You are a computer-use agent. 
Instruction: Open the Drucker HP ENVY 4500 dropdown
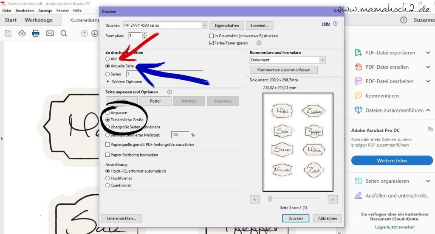click(x=205, y=25)
